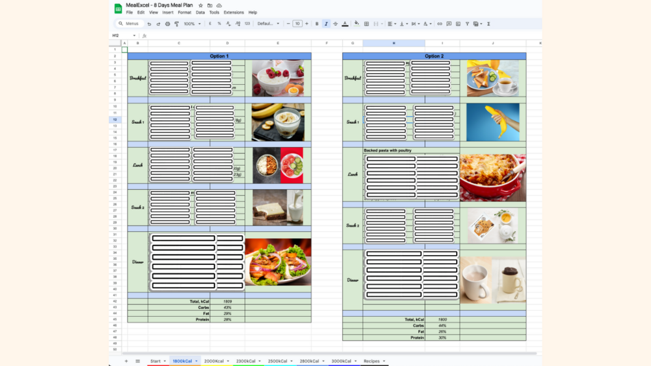The height and width of the screenshot is (366, 651).
Task: Open the View menu
Action: tap(154, 12)
